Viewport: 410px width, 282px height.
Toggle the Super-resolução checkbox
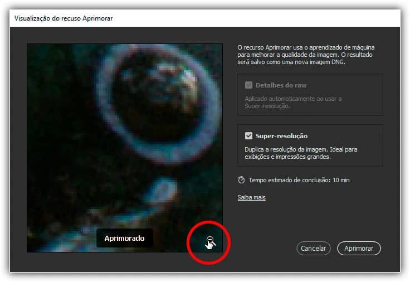(x=248, y=136)
